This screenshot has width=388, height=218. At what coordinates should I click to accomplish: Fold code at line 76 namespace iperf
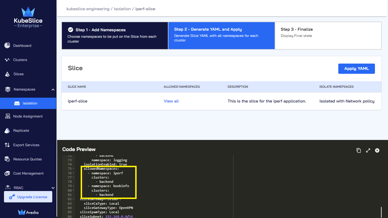click(73, 173)
